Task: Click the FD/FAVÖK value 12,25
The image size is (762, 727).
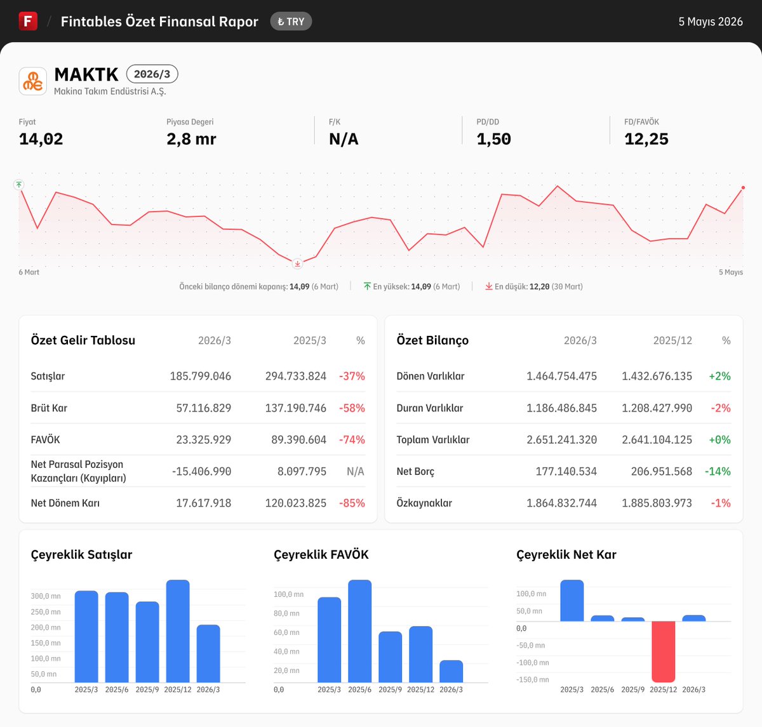Action: [646, 139]
